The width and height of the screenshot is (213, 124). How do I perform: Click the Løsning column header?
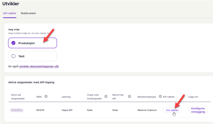(66, 97)
